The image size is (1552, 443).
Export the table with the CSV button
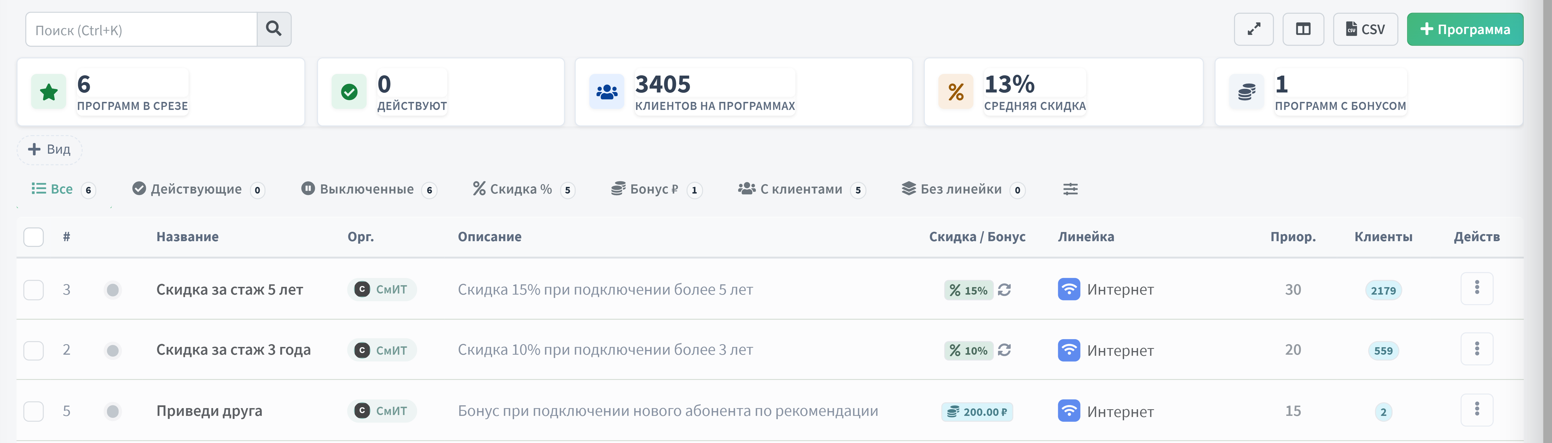click(1365, 29)
